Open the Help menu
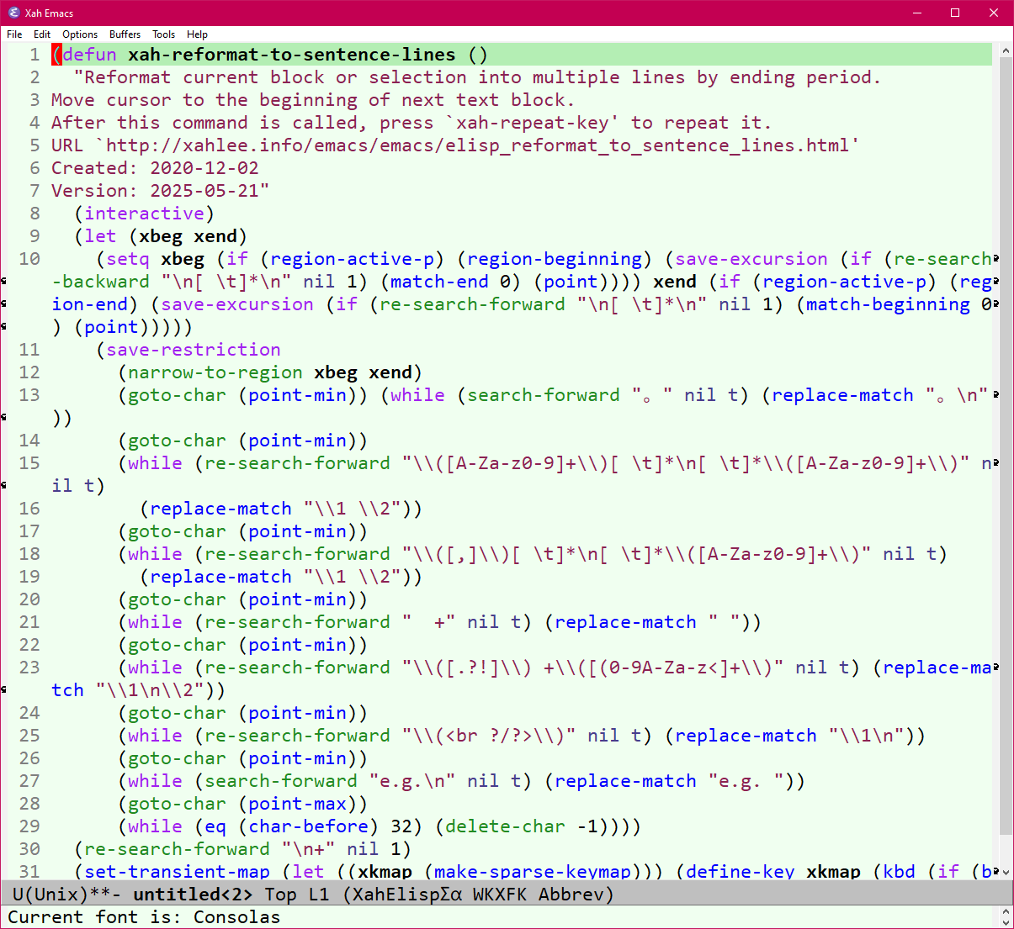Viewport: 1014px width, 929px height. (197, 34)
